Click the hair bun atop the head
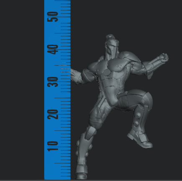182x181 pixels. pyautogui.click(x=110, y=37)
